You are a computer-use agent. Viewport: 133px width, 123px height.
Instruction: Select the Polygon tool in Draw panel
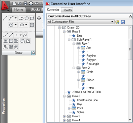click(27, 18)
